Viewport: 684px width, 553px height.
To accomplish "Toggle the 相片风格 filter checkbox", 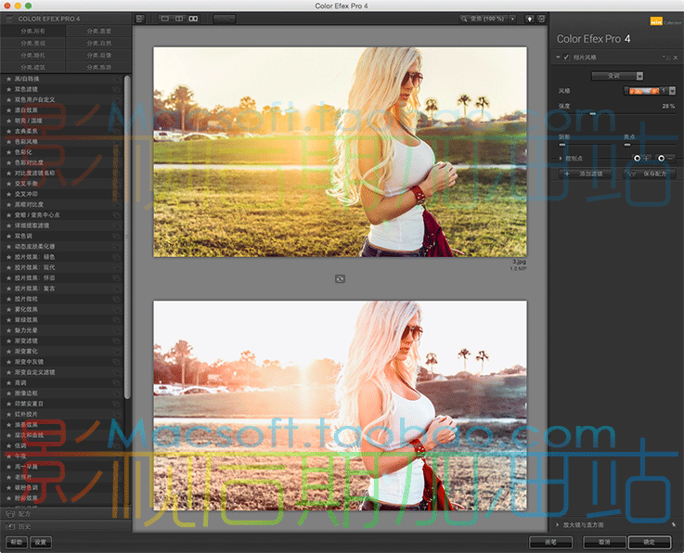I will [566, 58].
